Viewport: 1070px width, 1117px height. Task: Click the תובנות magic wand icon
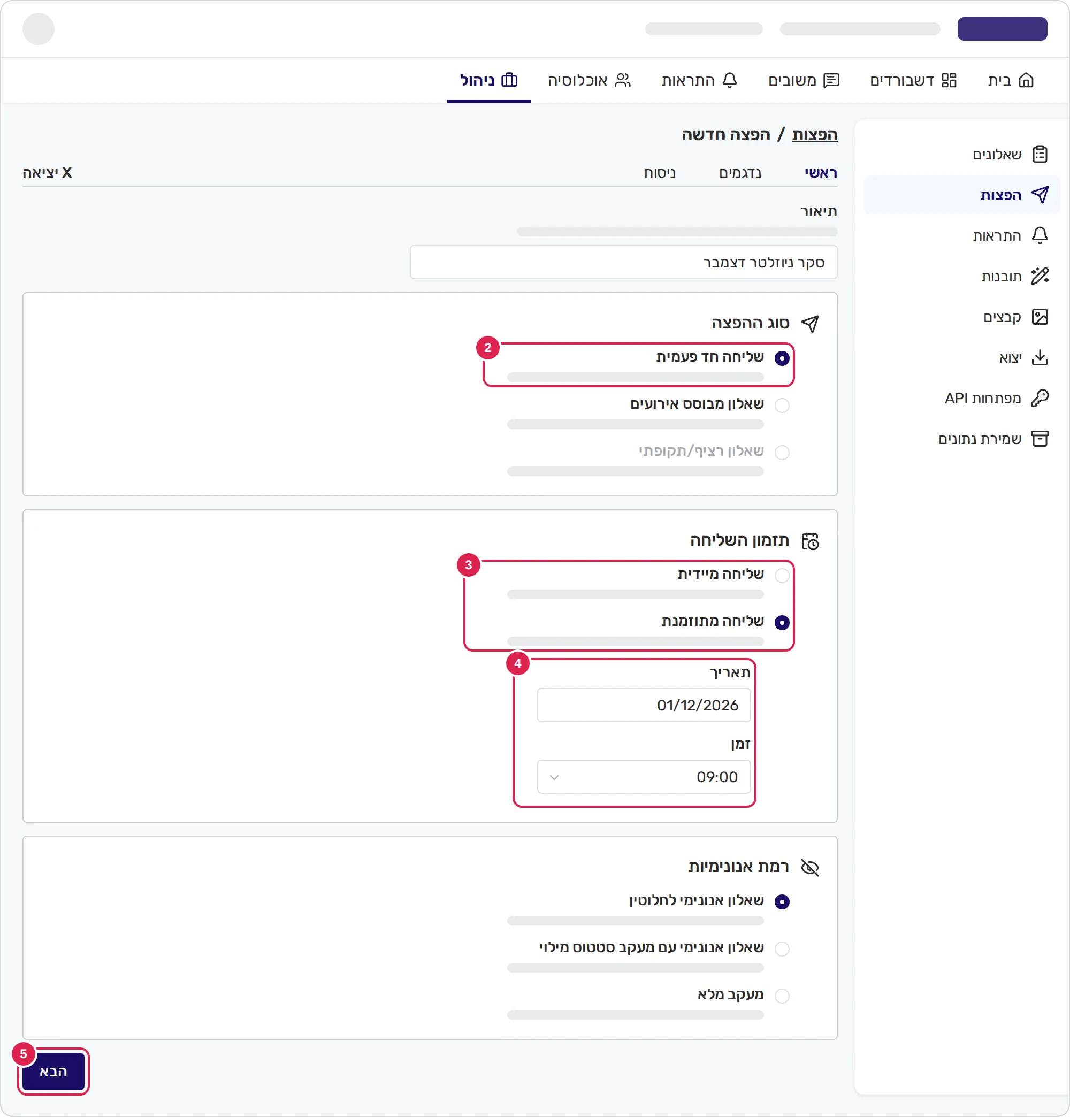(1040, 277)
